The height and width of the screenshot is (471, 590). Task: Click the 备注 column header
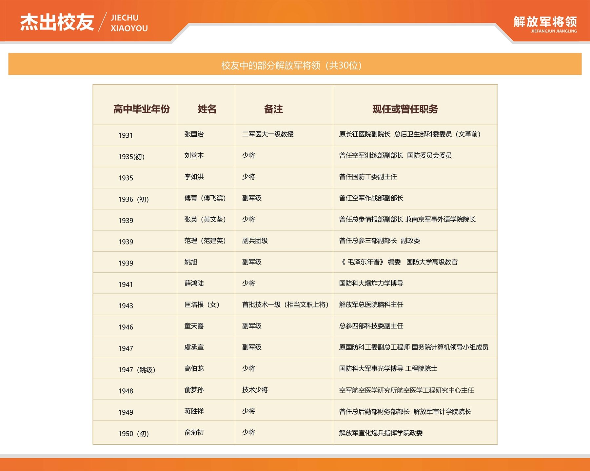273,109
